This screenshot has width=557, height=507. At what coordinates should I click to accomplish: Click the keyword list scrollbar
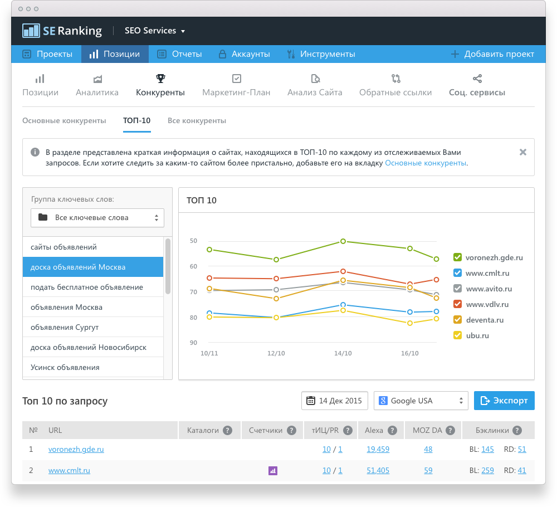coord(168,266)
